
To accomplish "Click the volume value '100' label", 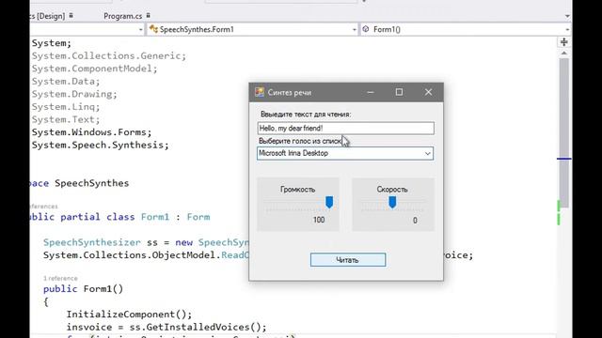I will (x=319, y=220).
